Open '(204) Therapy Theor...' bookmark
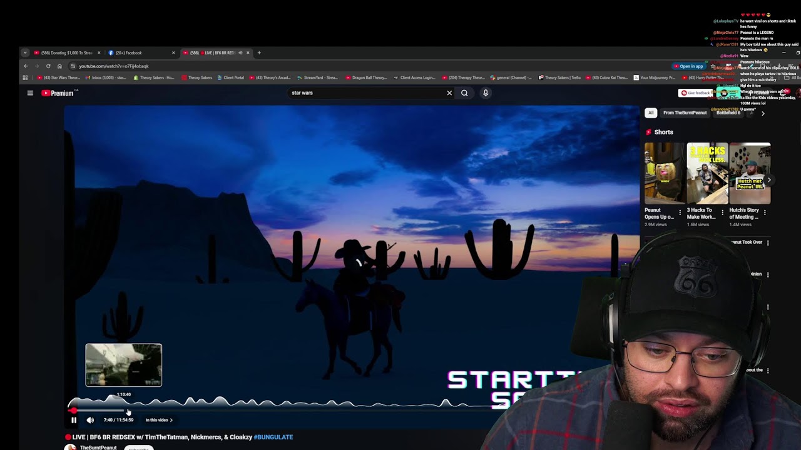Screen dimensions: 801x450 point(463,77)
